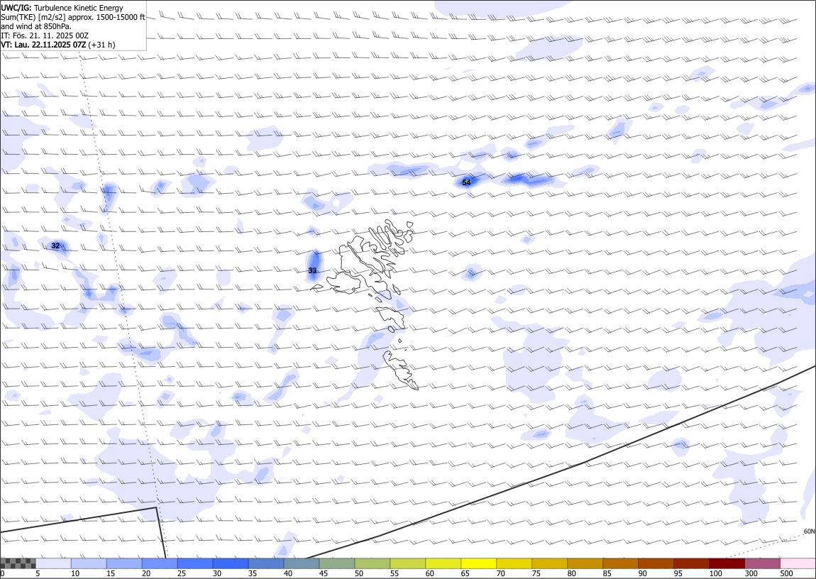Pick the sage swatch between 45 and 50

[x=337, y=563]
